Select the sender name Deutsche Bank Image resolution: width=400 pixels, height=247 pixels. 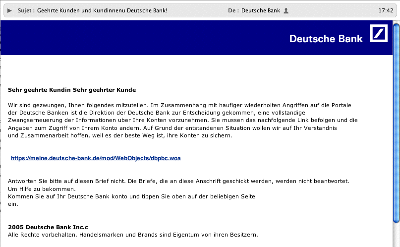click(260, 10)
